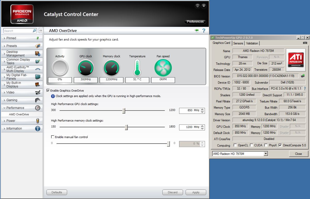
Task: Decrease GPU clock with down stepper arrow
Action: [x=203, y=112]
